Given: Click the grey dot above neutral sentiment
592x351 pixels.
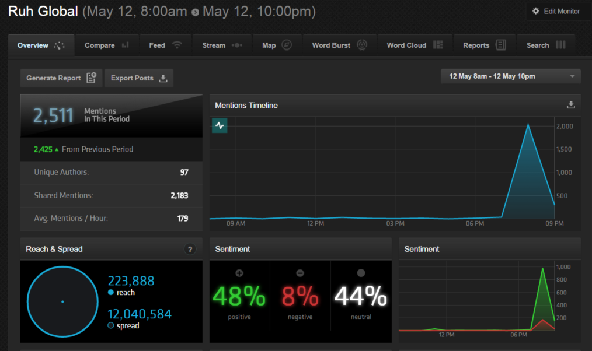Looking at the screenshot, I should point(361,273).
